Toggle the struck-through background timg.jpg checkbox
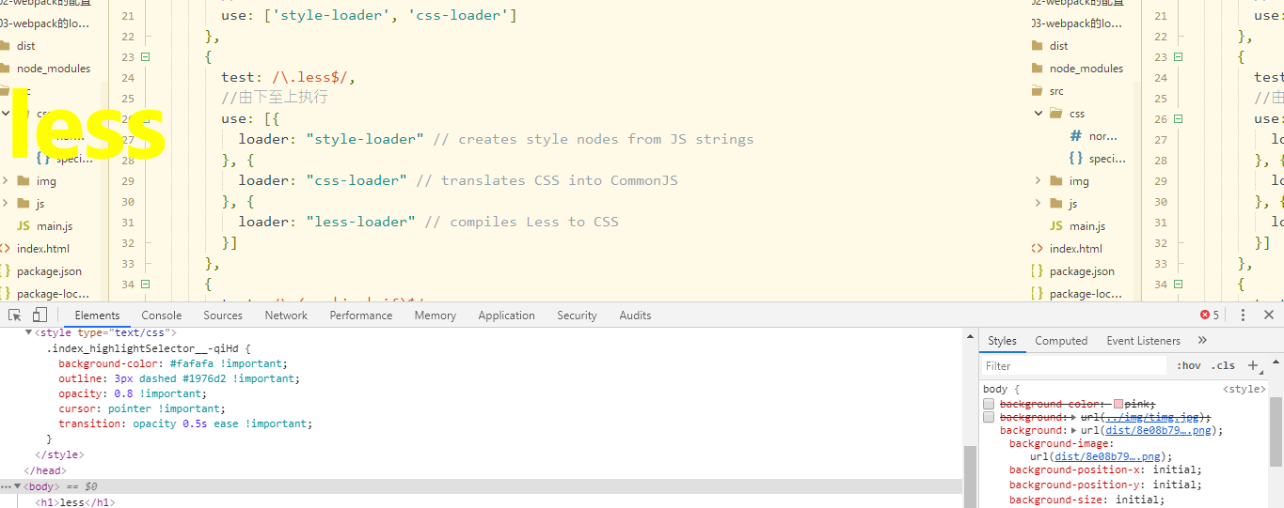Image resolution: width=1284 pixels, height=508 pixels. click(x=989, y=417)
